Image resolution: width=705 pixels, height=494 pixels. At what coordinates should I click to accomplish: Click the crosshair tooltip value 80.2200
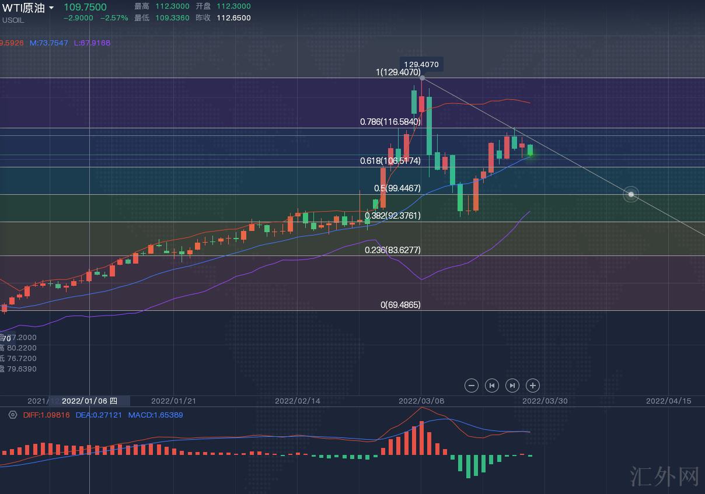pos(22,348)
